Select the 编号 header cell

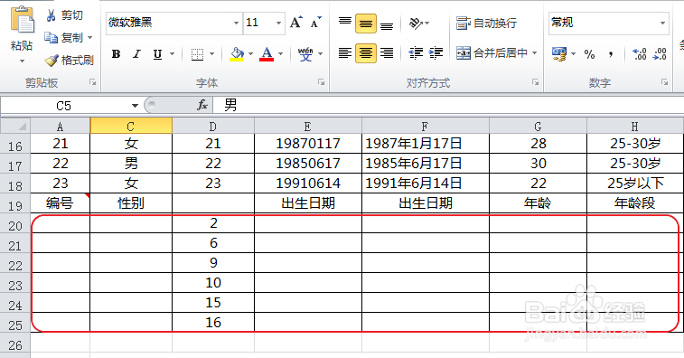coord(61,203)
